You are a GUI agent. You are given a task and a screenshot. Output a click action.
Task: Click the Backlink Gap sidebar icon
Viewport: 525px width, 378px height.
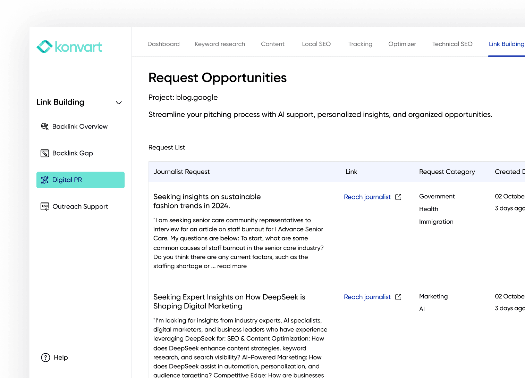tap(45, 153)
